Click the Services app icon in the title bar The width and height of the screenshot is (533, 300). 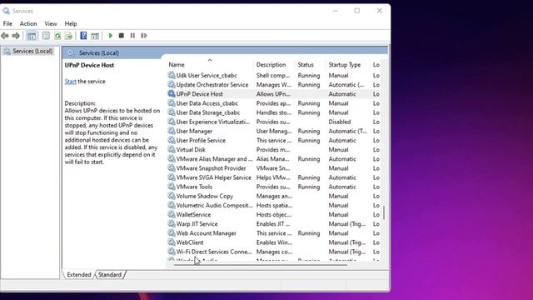click(x=6, y=11)
